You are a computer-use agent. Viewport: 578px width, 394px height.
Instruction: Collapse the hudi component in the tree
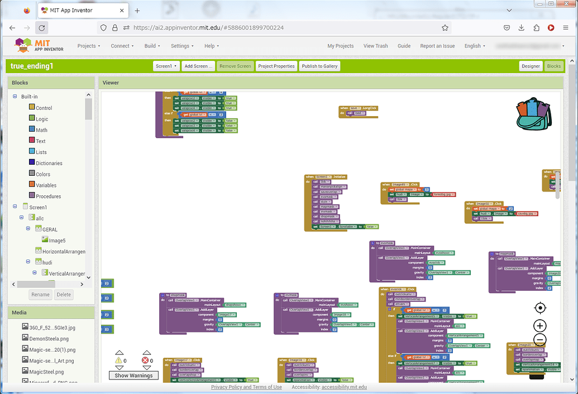27,261
